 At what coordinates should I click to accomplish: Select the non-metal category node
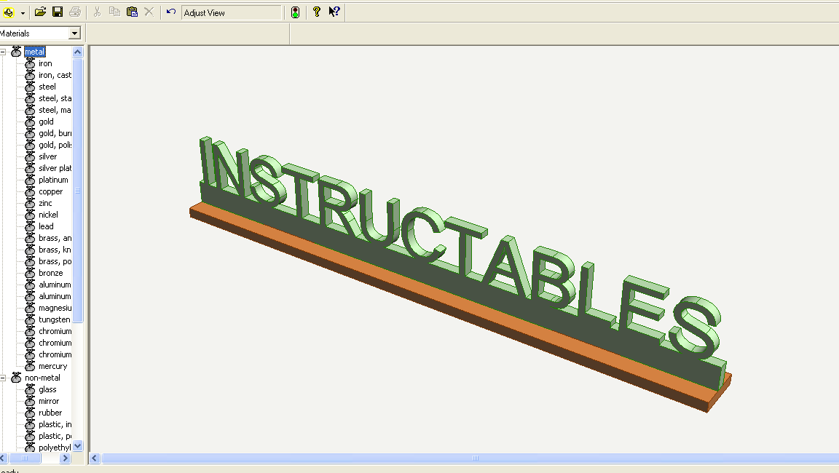point(42,378)
